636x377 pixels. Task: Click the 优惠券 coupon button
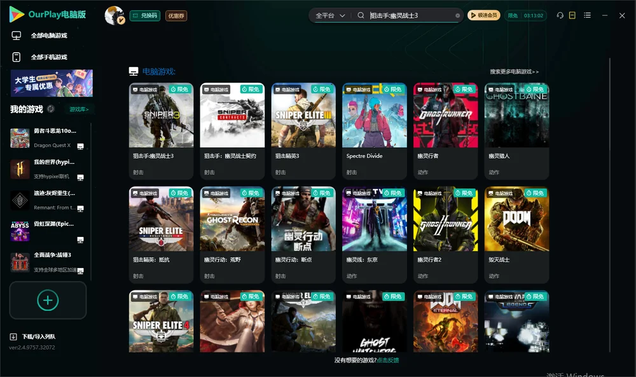[x=176, y=16]
